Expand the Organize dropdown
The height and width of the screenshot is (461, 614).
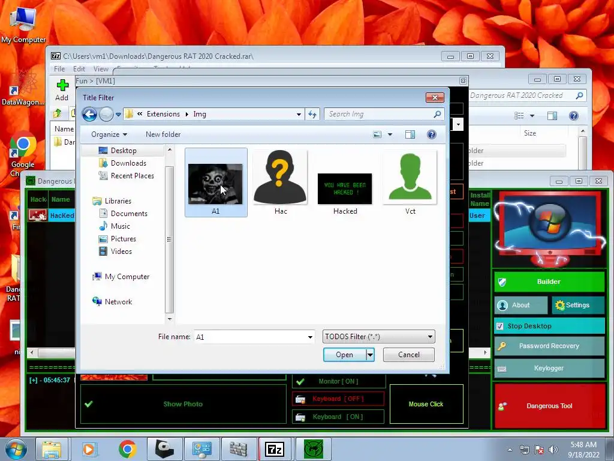[109, 134]
